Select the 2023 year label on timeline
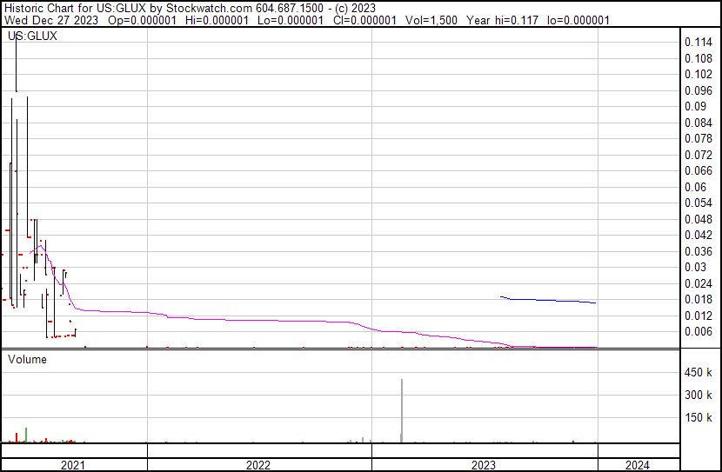This screenshot has width=722, height=472. pos(484,465)
